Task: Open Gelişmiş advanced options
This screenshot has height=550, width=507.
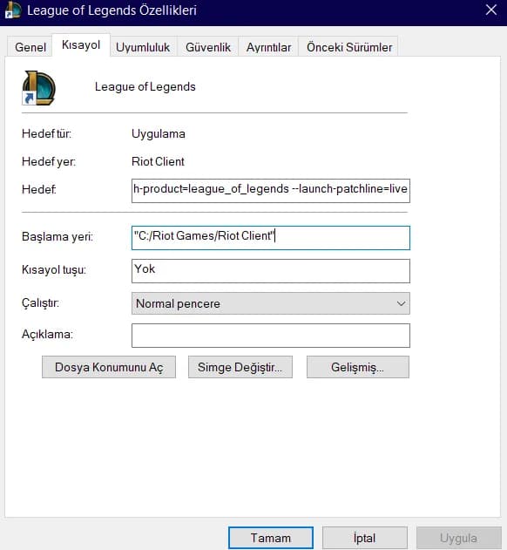Action: 358,367
